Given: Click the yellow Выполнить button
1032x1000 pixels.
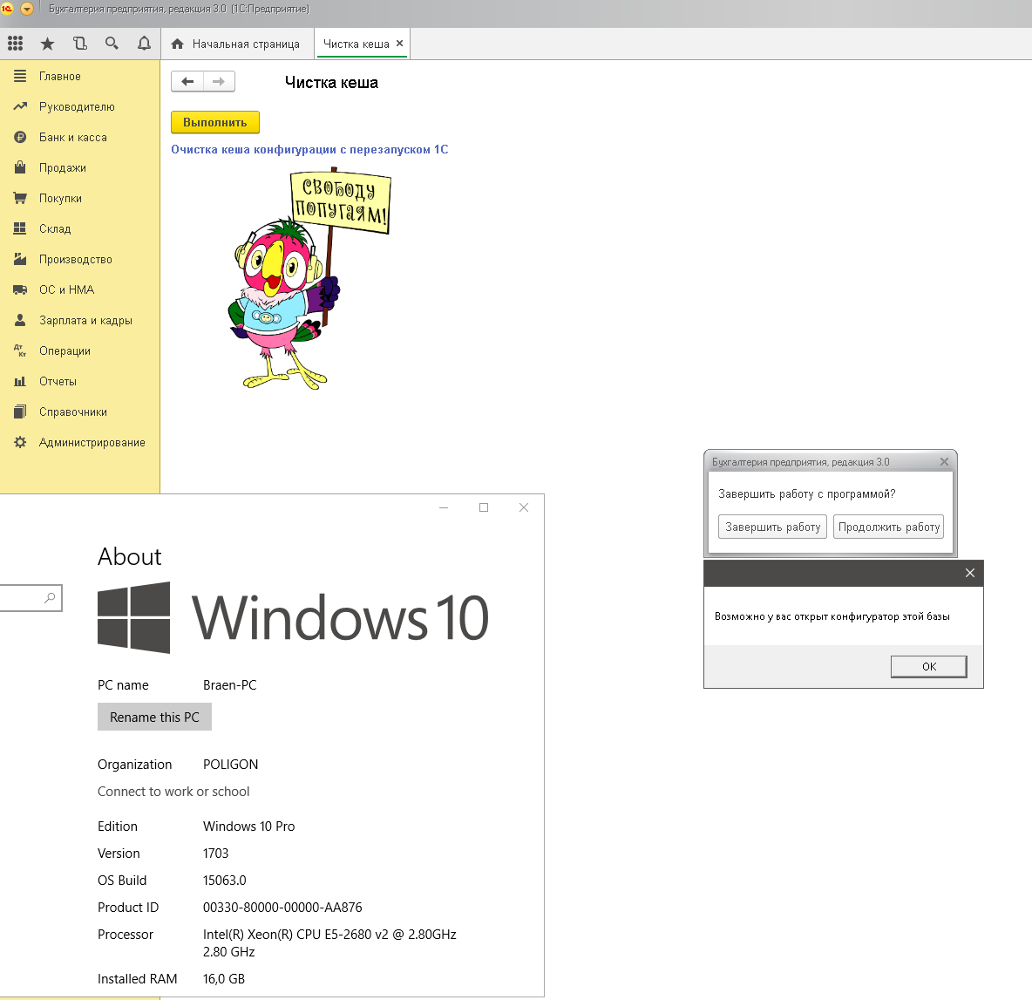Looking at the screenshot, I should point(215,122).
